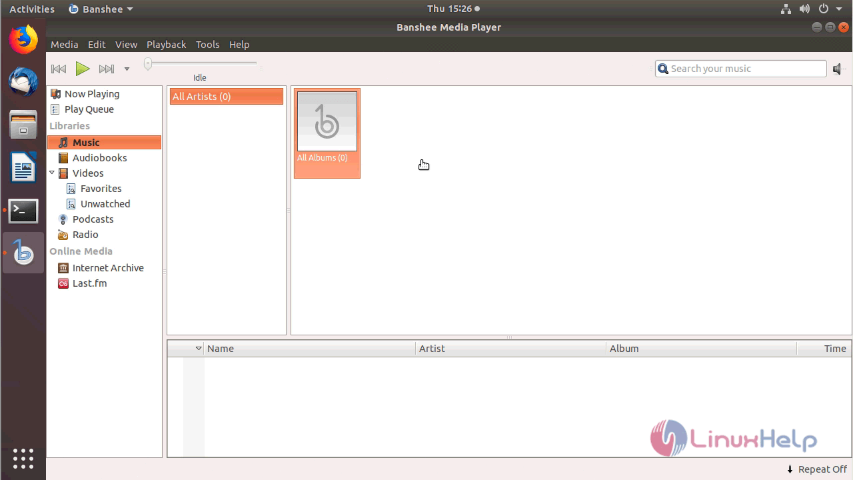Open the power menu icon
This screenshot has height=480, width=853.
(823, 9)
